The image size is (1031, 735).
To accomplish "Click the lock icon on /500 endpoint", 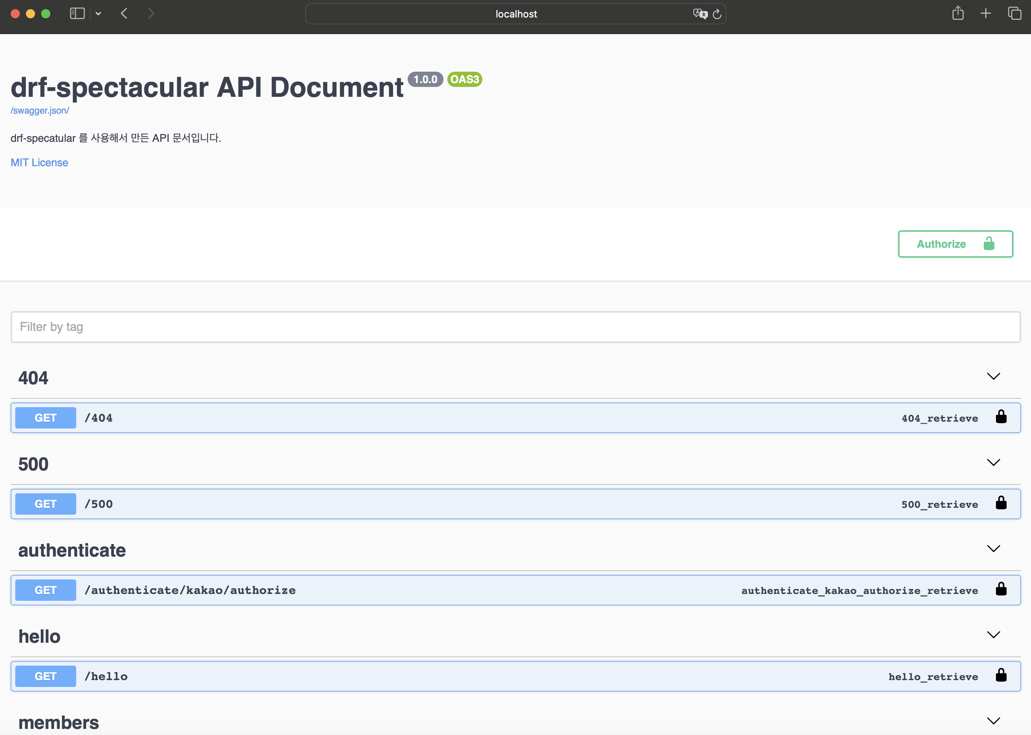I will (1001, 503).
